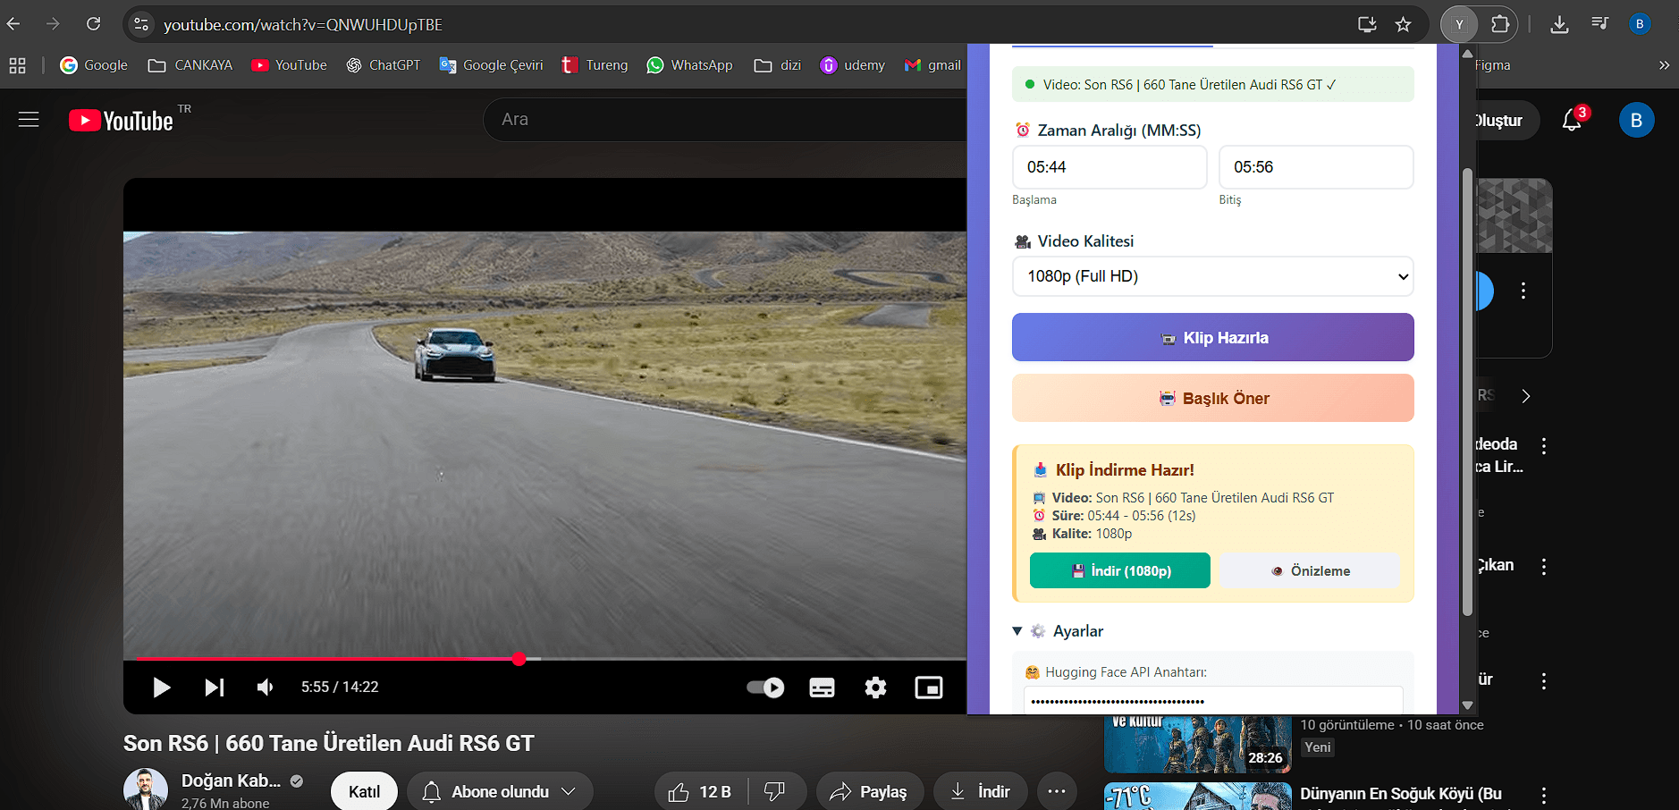Click the Başlık Öner button

click(1212, 398)
